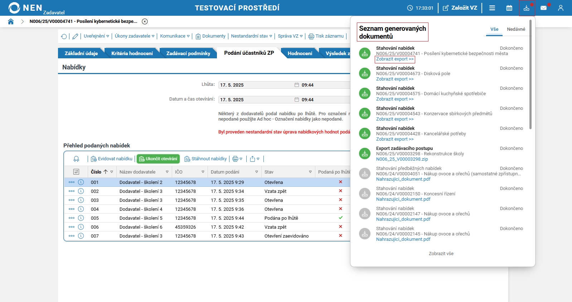
Task: Open the messages envelope icon
Action: click(543, 8)
